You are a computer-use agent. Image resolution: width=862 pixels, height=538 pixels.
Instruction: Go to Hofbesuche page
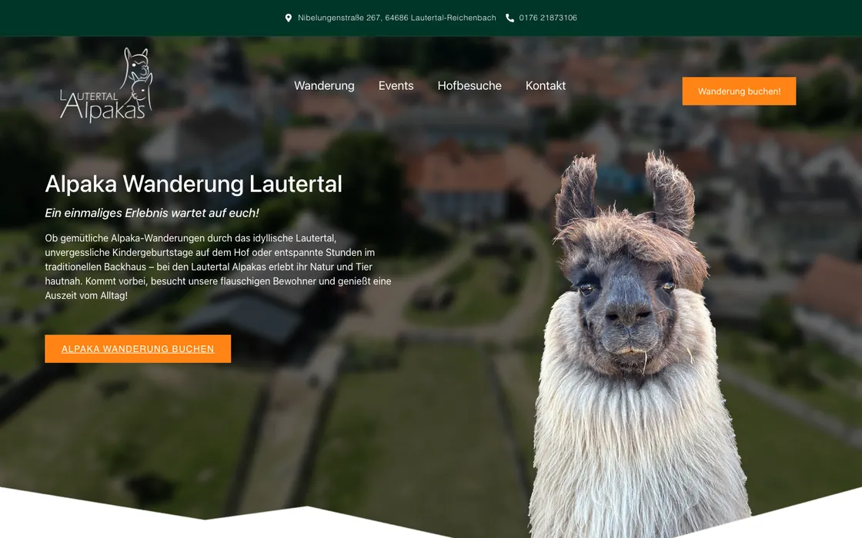point(469,85)
